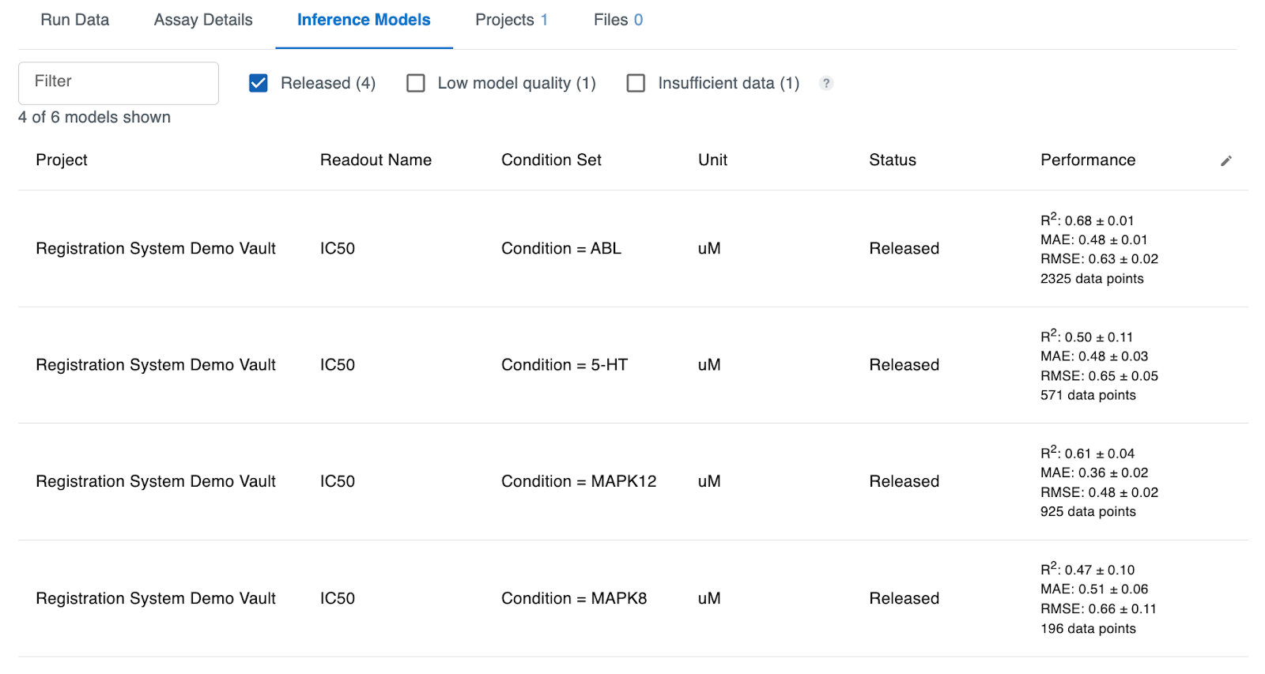Open the model row for Condition = ABL
Viewport: 1265px width, 674px height.
pyautogui.click(x=561, y=248)
